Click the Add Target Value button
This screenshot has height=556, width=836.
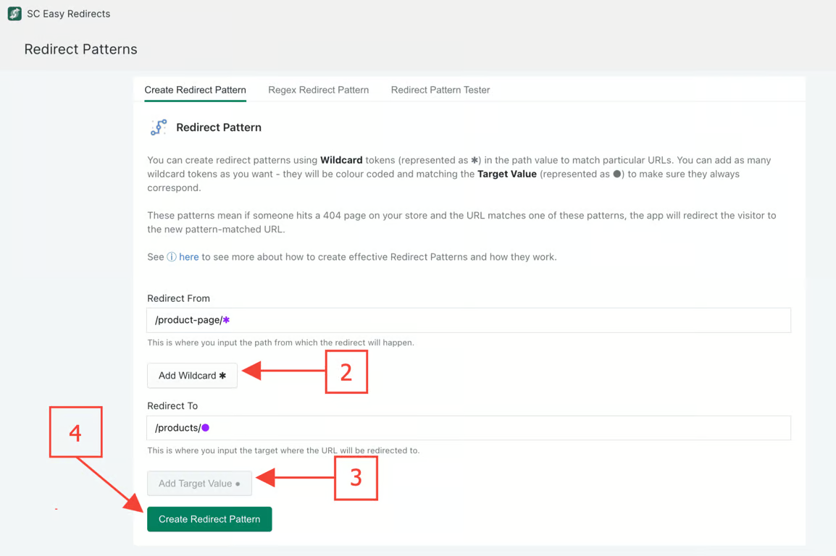199,484
